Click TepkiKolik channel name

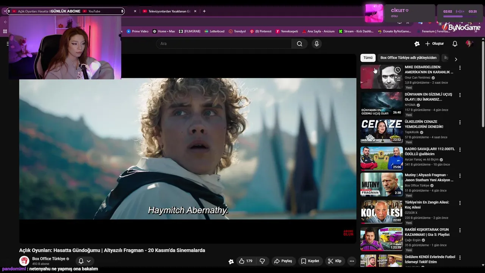412,132
